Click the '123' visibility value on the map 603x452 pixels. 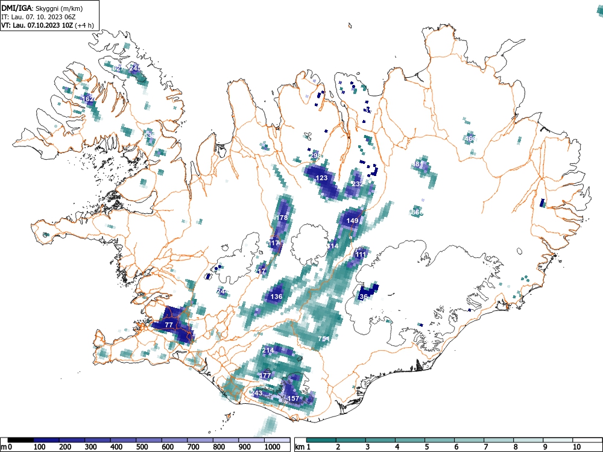point(321,178)
